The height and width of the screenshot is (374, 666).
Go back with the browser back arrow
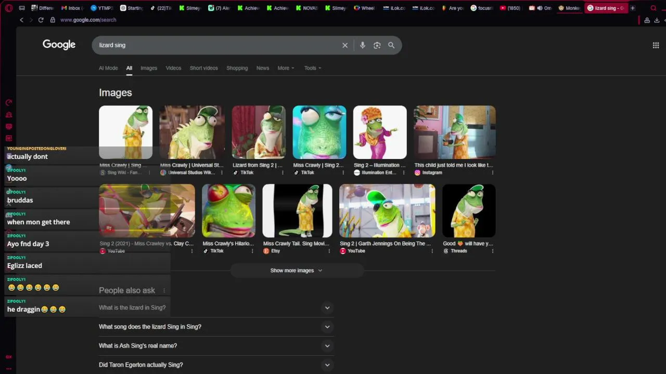(x=21, y=20)
